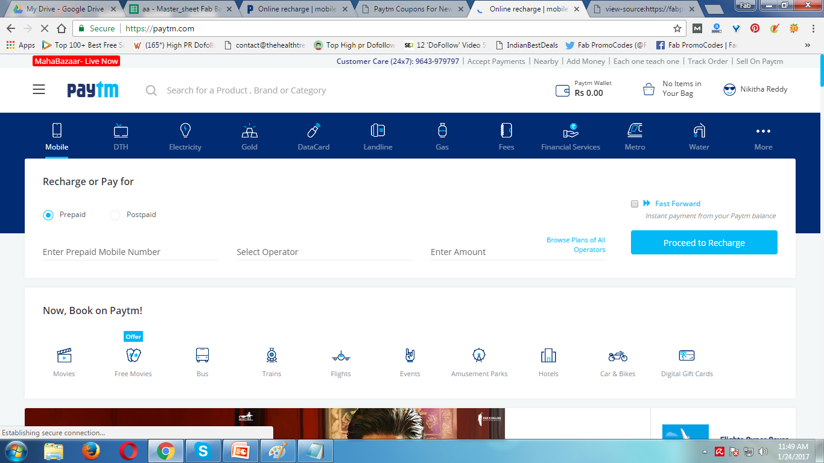This screenshot has height=463, width=824.
Task: Click the Paytm logo
Action: pyautogui.click(x=93, y=90)
